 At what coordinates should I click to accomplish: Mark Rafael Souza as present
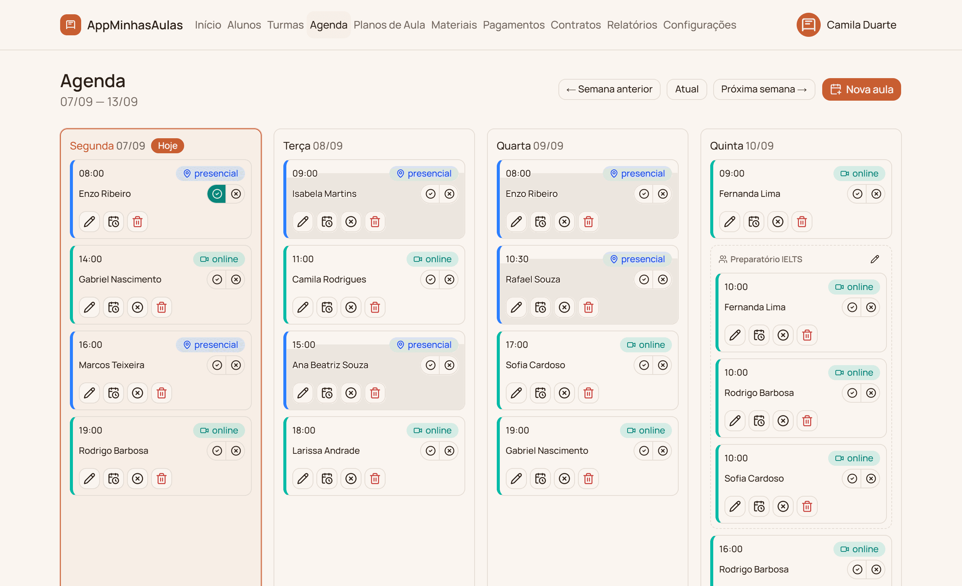[644, 279]
